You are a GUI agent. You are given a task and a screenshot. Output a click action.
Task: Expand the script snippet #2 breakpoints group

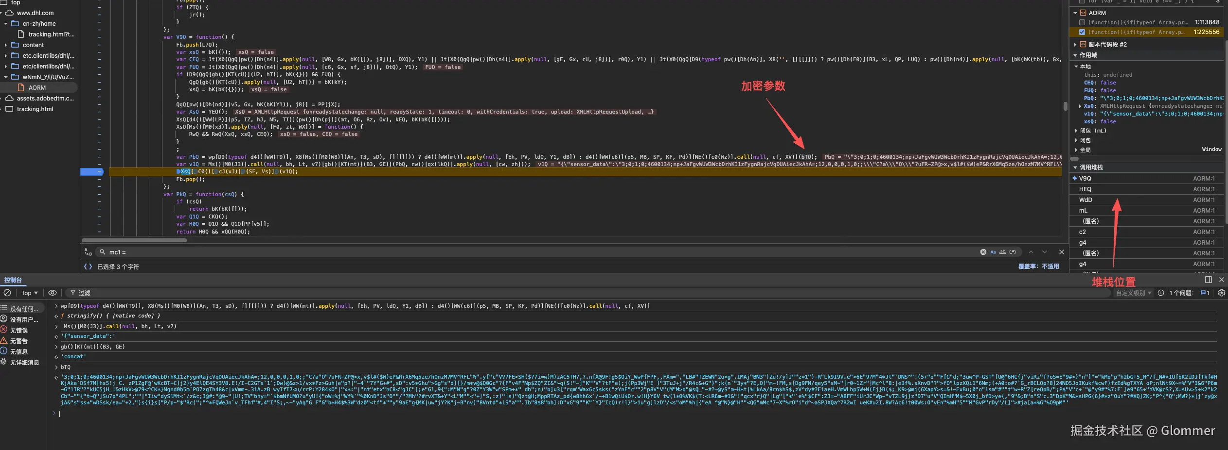(1075, 44)
